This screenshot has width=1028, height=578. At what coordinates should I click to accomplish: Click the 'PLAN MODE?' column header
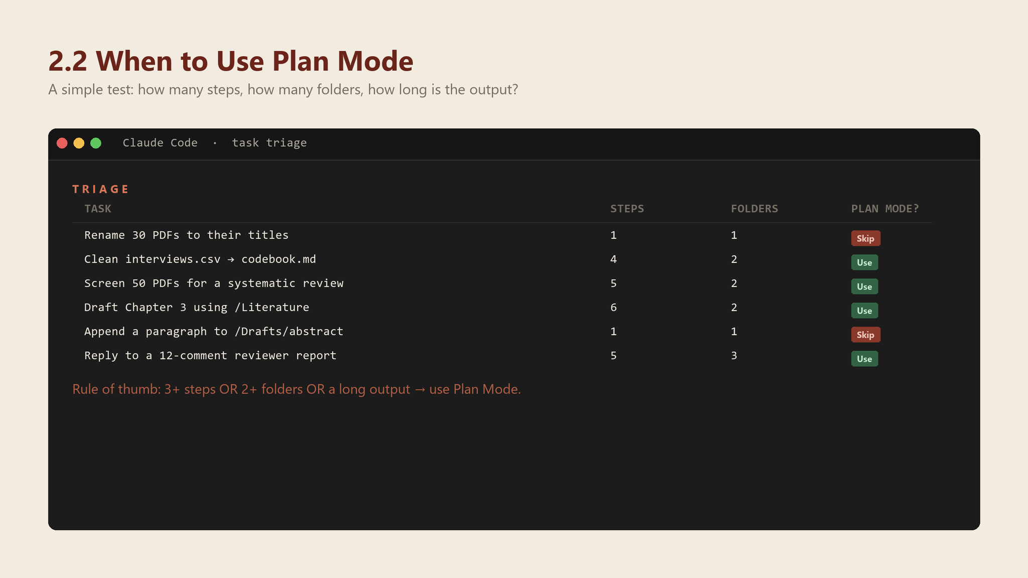[x=885, y=209]
